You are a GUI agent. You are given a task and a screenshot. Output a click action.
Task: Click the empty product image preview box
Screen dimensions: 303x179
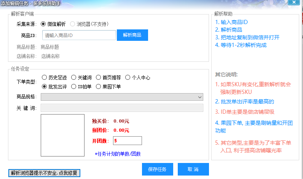pos(62,135)
